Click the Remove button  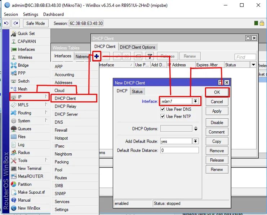[x=217, y=151]
